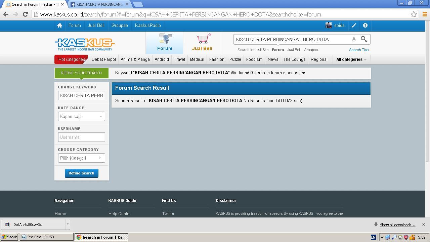Open DotA v6.80c.w3x download item
The image size is (430, 242).
point(33,225)
